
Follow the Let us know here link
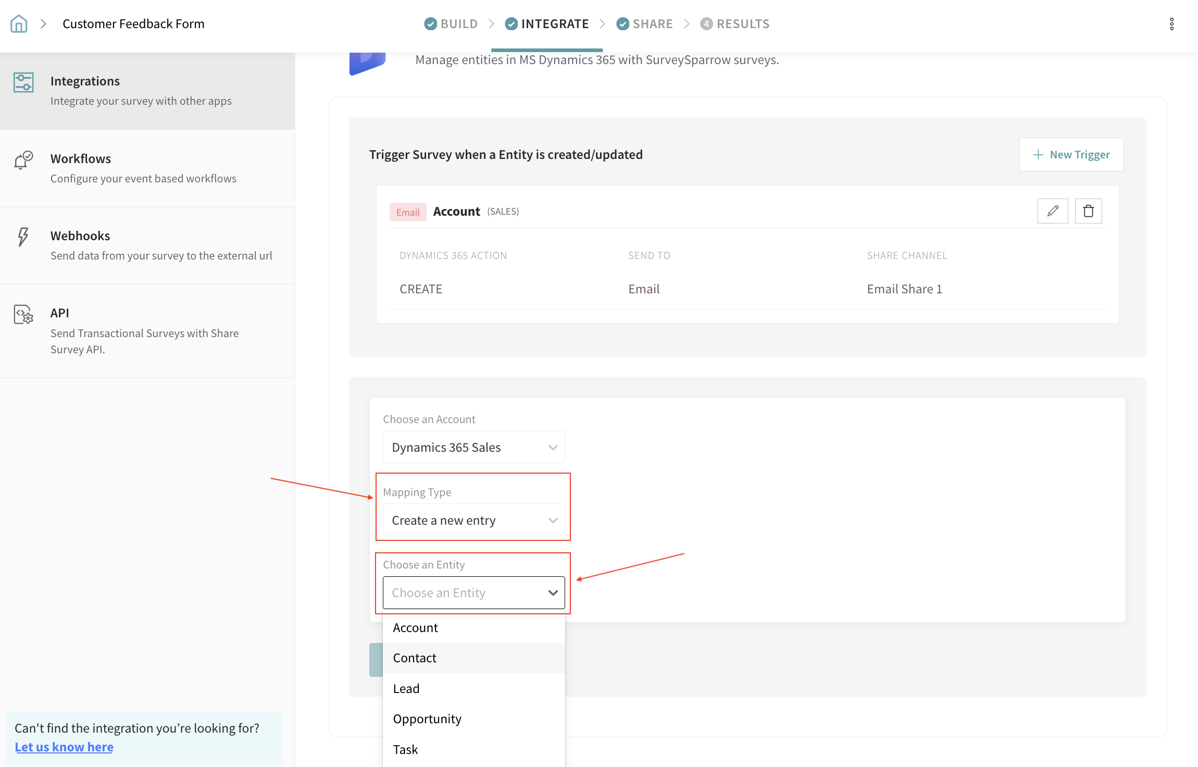coord(64,747)
